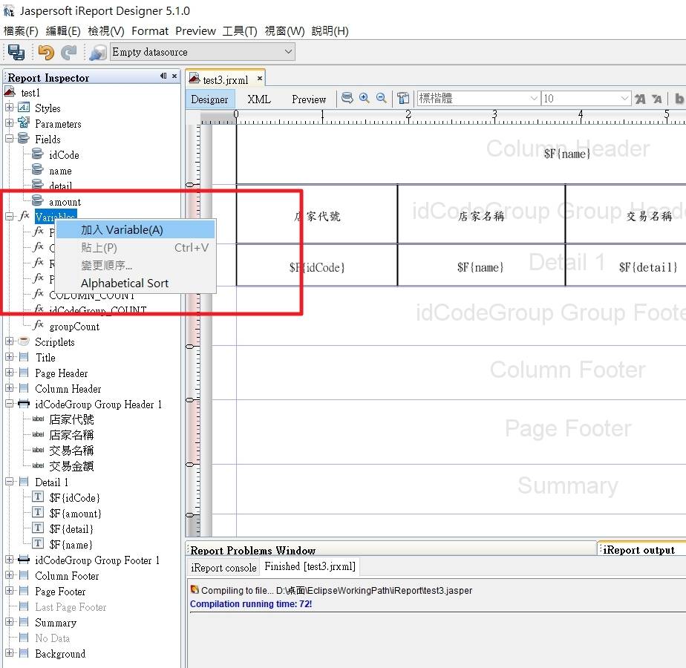
Task: Choose Alphabetical Sort from context menu
Action: tap(136, 284)
